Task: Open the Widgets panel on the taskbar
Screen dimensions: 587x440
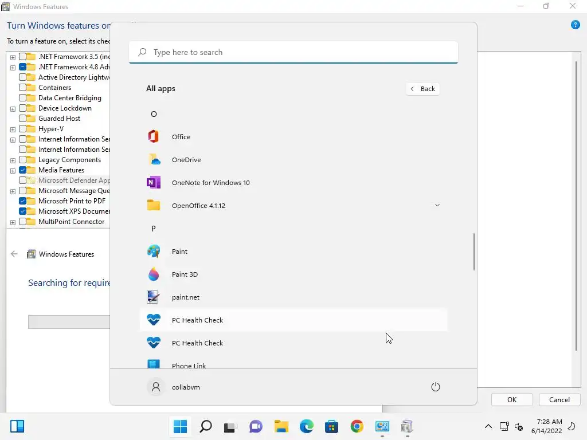Action: pos(17,426)
